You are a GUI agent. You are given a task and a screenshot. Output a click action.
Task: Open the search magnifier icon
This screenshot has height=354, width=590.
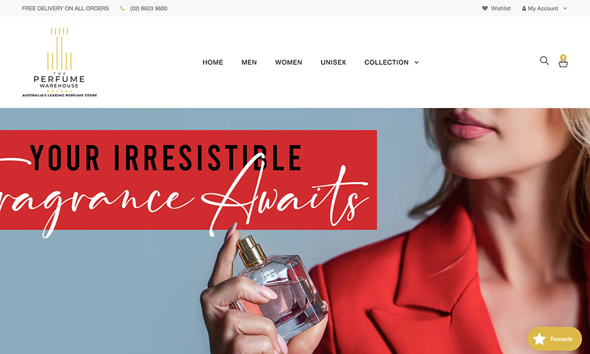pos(544,61)
